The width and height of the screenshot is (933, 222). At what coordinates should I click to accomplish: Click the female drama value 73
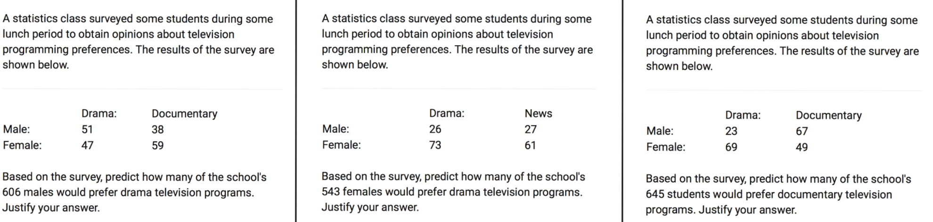pos(435,145)
